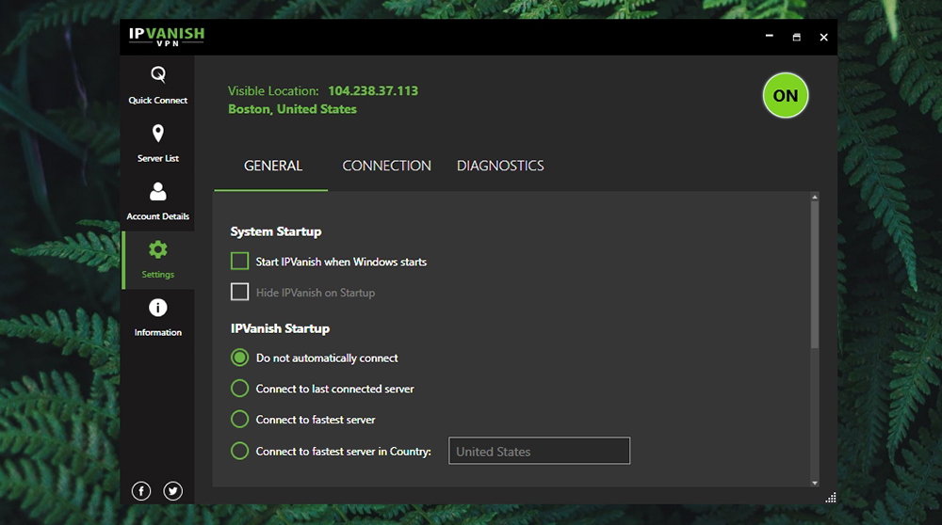Click the window resize grip corner
Image resolution: width=942 pixels, height=525 pixels.
[x=831, y=498]
